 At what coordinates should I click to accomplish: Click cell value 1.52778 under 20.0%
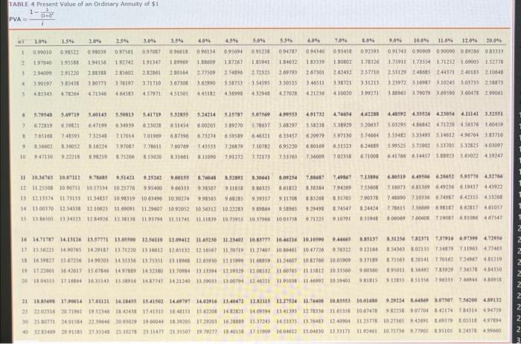(494, 62)
